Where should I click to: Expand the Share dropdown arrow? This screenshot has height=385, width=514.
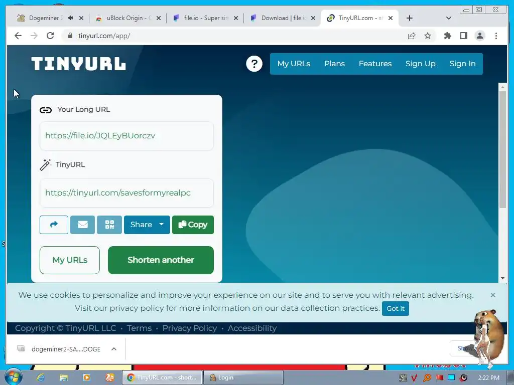[x=161, y=225]
